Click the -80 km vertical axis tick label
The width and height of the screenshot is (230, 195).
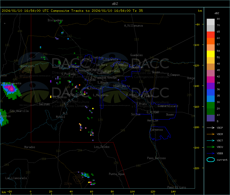click(x=197, y=24)
